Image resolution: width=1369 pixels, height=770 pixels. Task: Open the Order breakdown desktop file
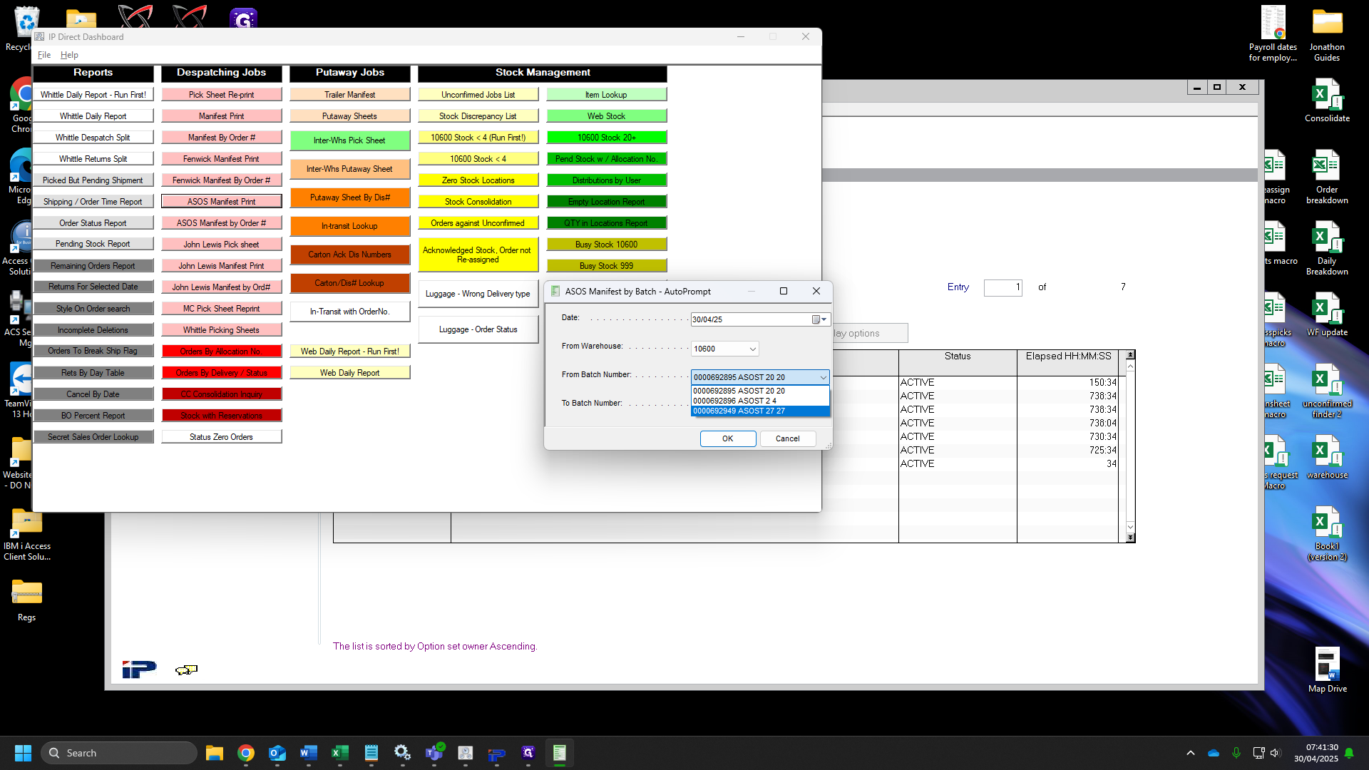tap(1327, 177)
